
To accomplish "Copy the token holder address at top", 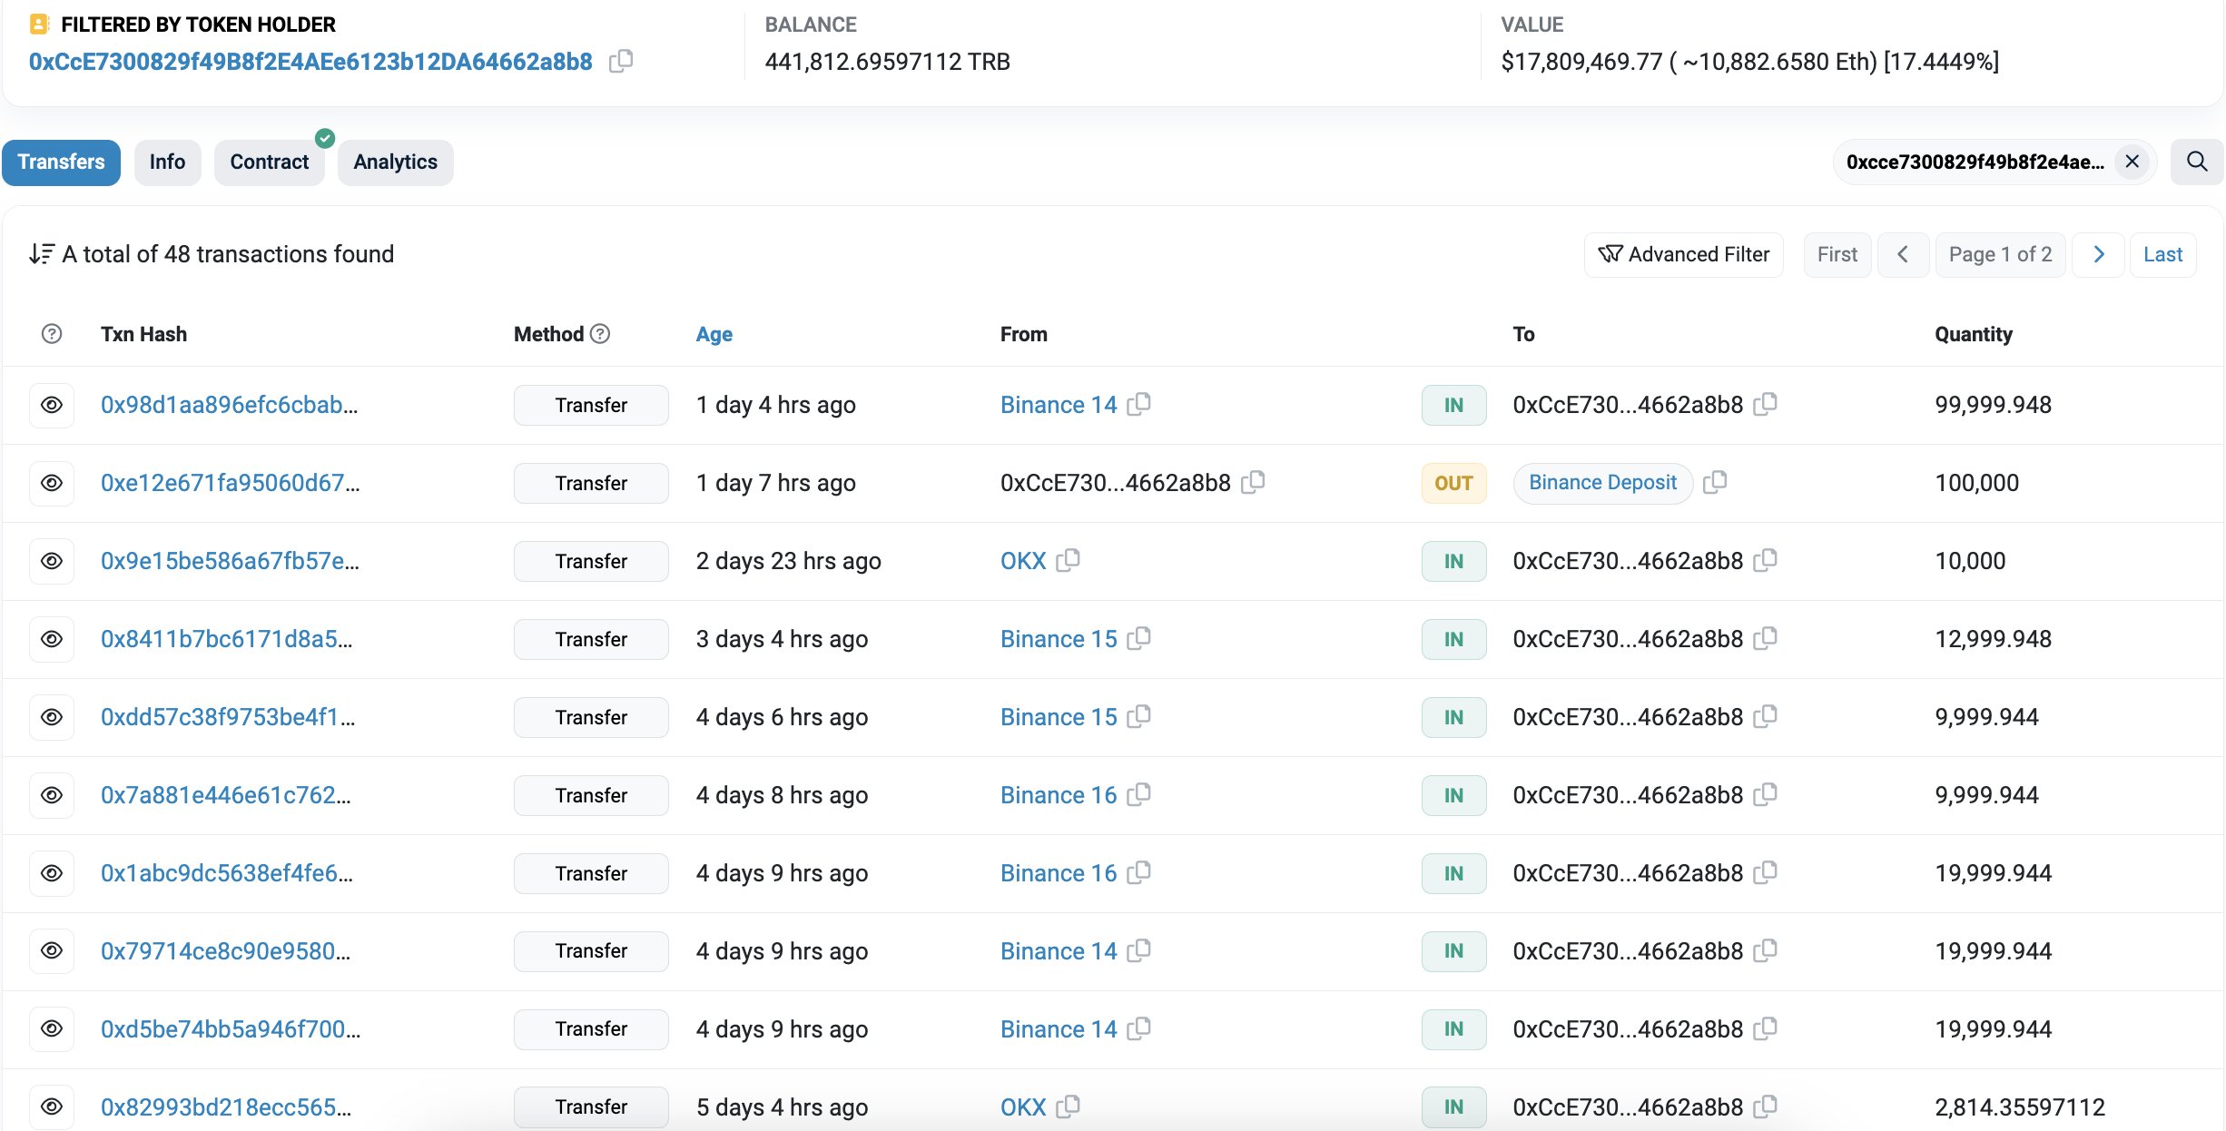I will point(621,61).
